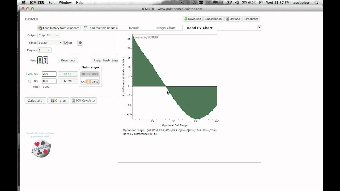The width and height of the screenshot is (340, 191).
Task: Click the Subscription button
Action: (x=213, y=19)
